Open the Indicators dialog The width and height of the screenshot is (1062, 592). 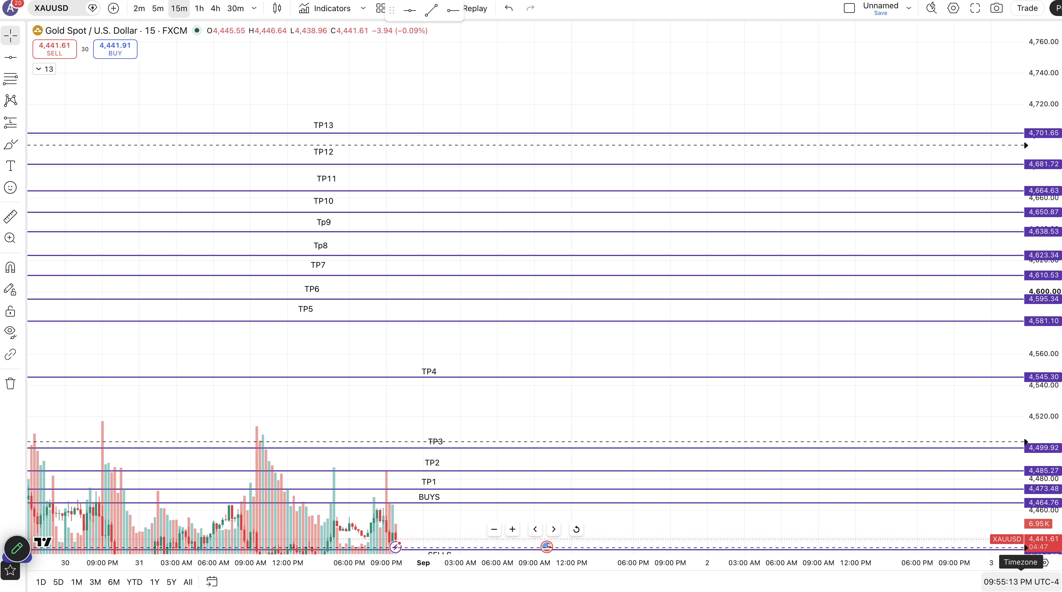(x=324, y=8)
